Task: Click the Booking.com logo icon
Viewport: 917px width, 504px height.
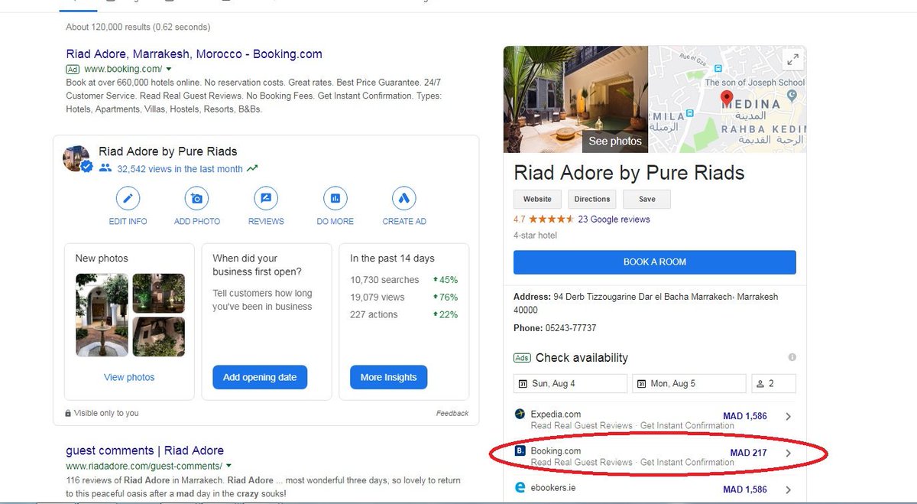Action: click(520, 451)
